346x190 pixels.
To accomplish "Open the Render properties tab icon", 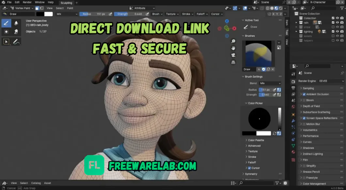I will tap(293, 82).
